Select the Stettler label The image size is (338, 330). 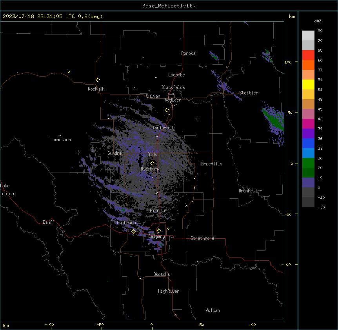pos(249,93)
